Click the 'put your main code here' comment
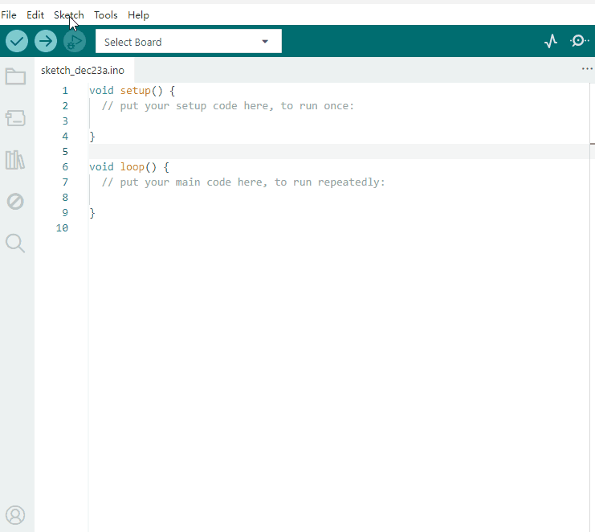Screen dimensions: 595x532 click(x=243, y=182)
